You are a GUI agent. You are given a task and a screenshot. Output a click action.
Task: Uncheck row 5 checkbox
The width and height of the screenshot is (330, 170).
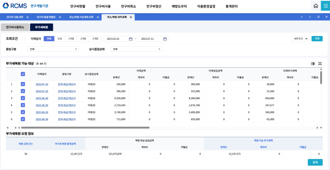(x=23, y=112)
